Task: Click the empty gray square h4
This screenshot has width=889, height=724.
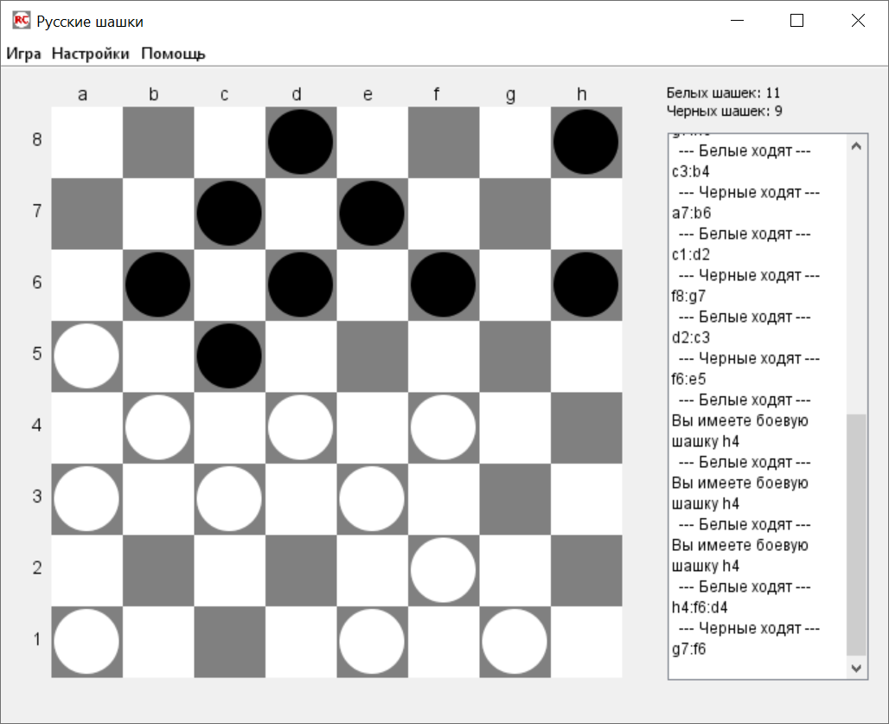Action: [x=585, y=427]
